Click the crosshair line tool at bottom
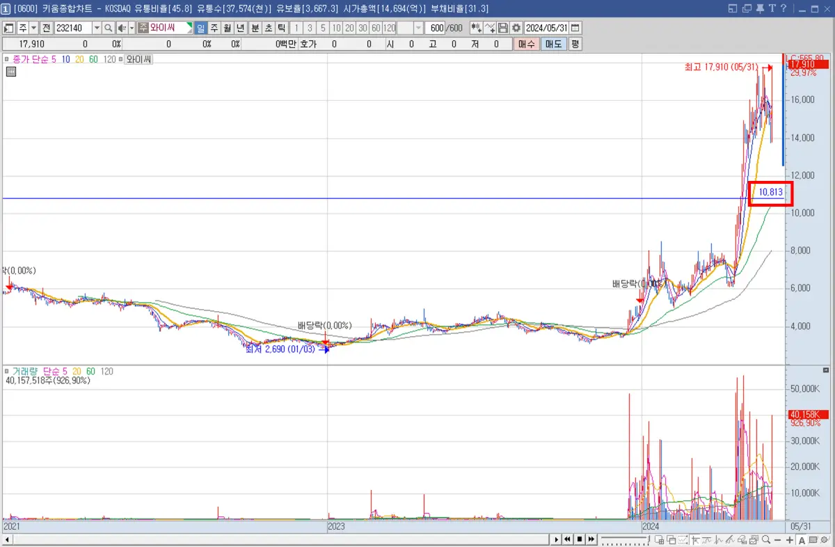This screenshot has width=835, height=547. (x=695, y=540)
